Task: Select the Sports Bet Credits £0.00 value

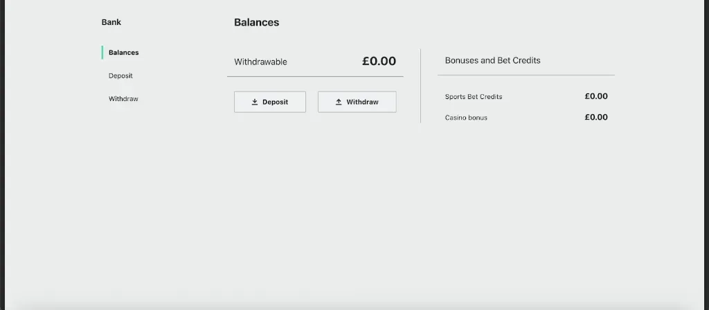Action: (x=595, y=96)
